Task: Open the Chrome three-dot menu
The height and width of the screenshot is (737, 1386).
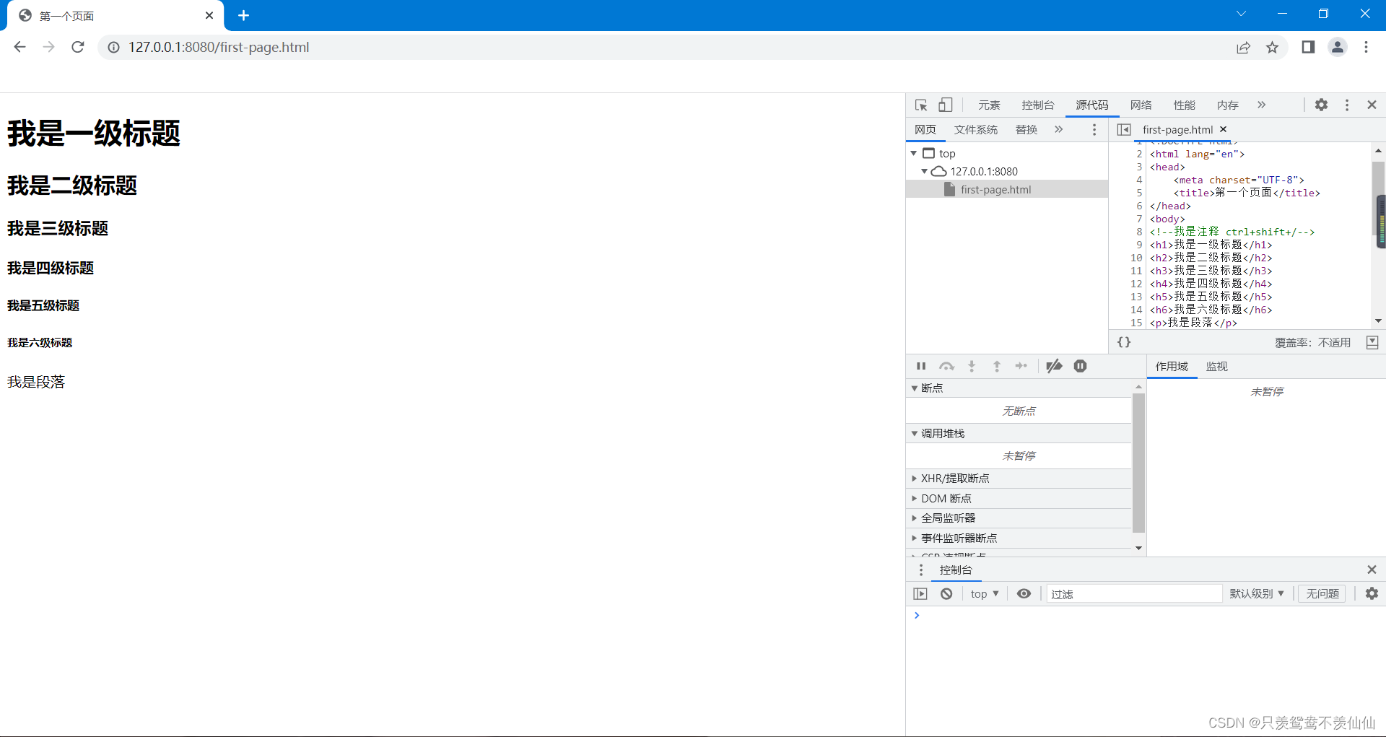Action: (x=1366, y=47)
